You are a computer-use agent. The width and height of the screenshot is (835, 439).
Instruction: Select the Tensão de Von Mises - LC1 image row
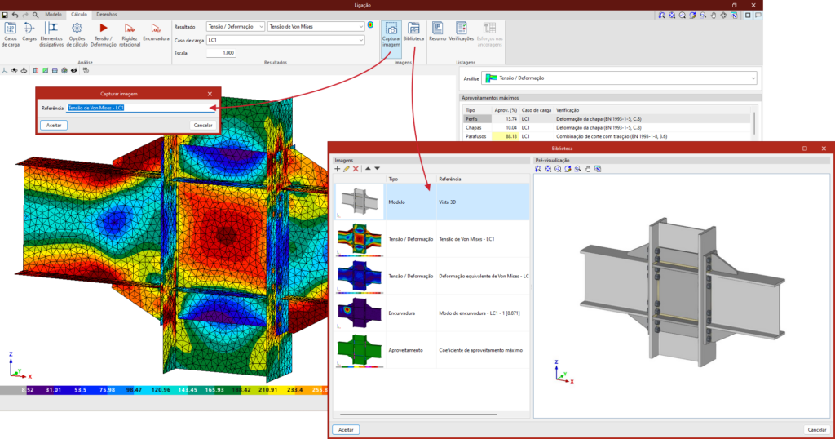[431, 239]
